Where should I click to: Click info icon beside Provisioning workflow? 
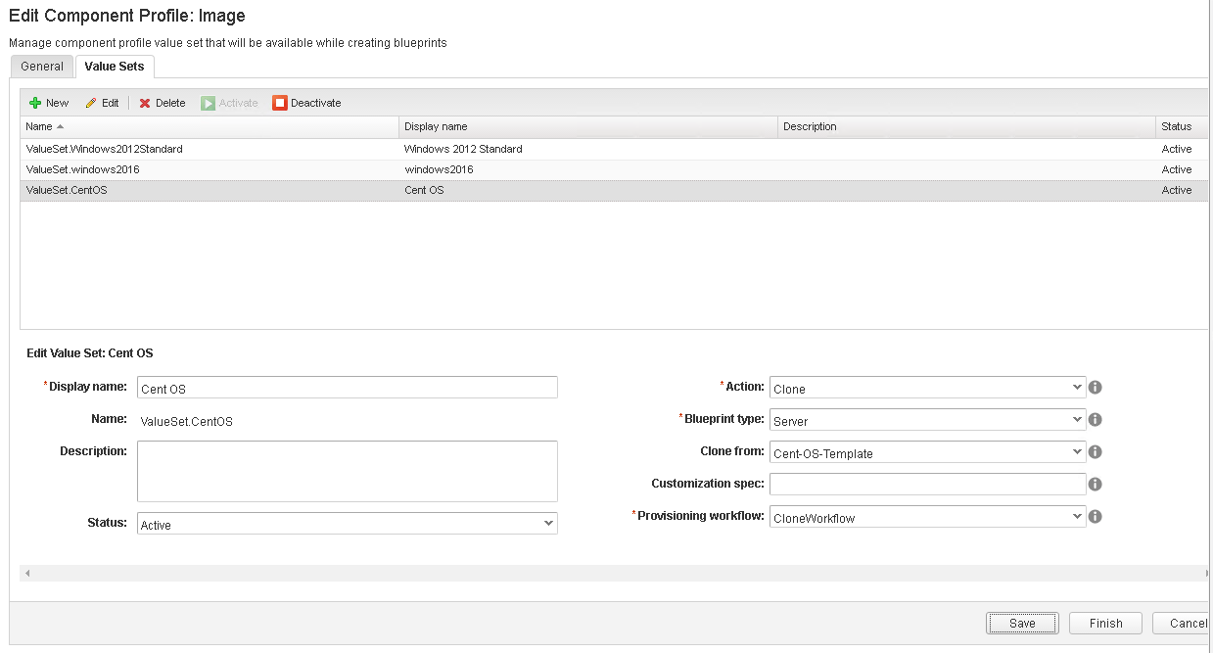pos(1096,517)
